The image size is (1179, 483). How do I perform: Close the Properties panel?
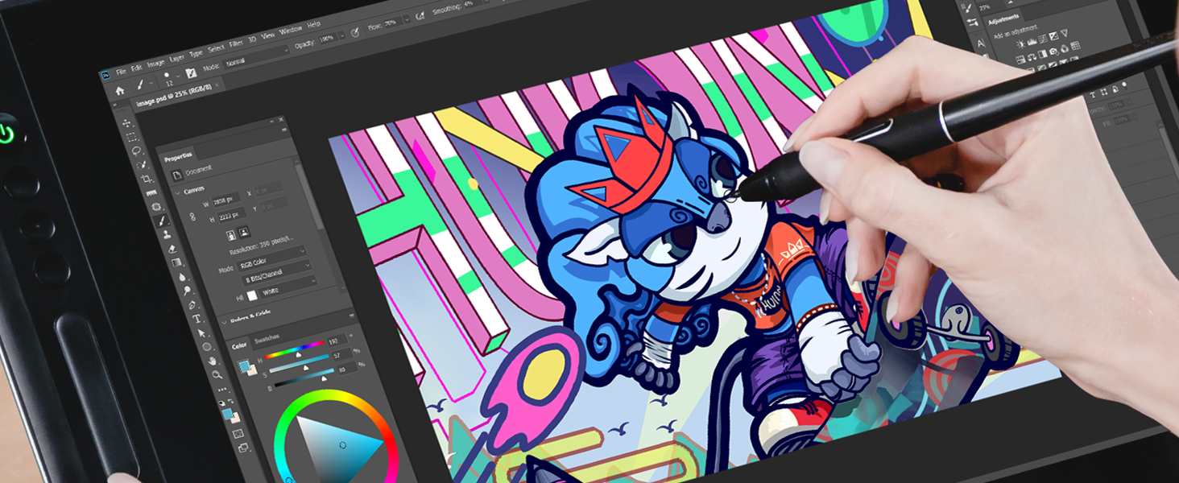click(x=282, y=119)
